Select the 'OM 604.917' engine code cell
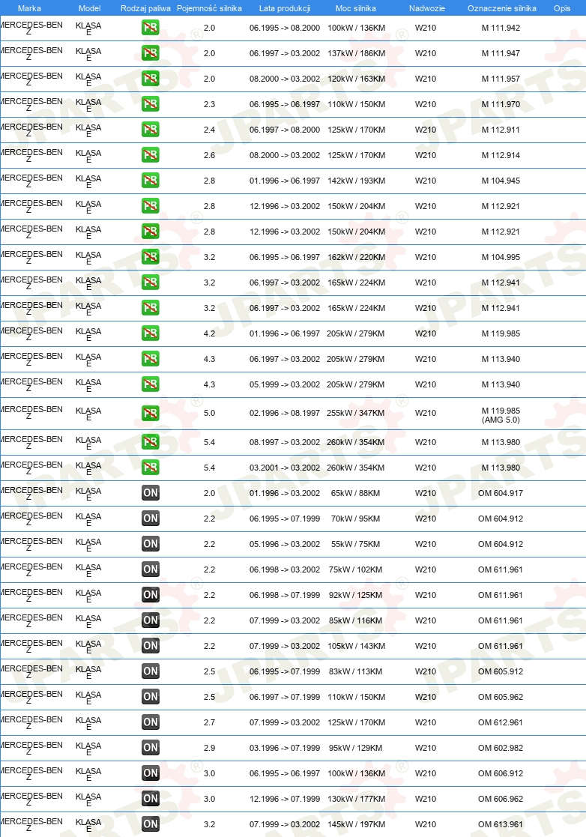This screenshot has height=837, width=586. [x=501, y=493]
